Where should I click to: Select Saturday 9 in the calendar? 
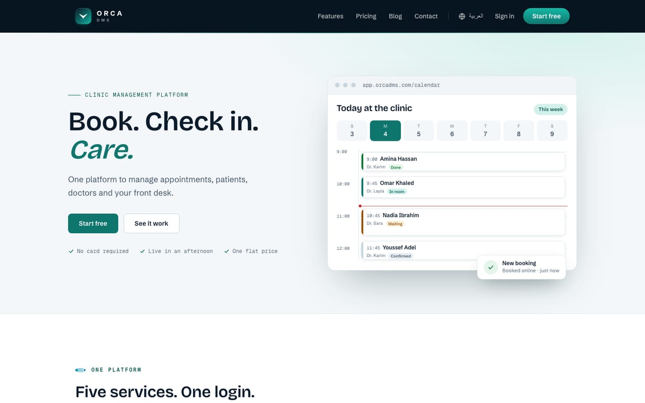pyautogui.click(x=552, y=131)
